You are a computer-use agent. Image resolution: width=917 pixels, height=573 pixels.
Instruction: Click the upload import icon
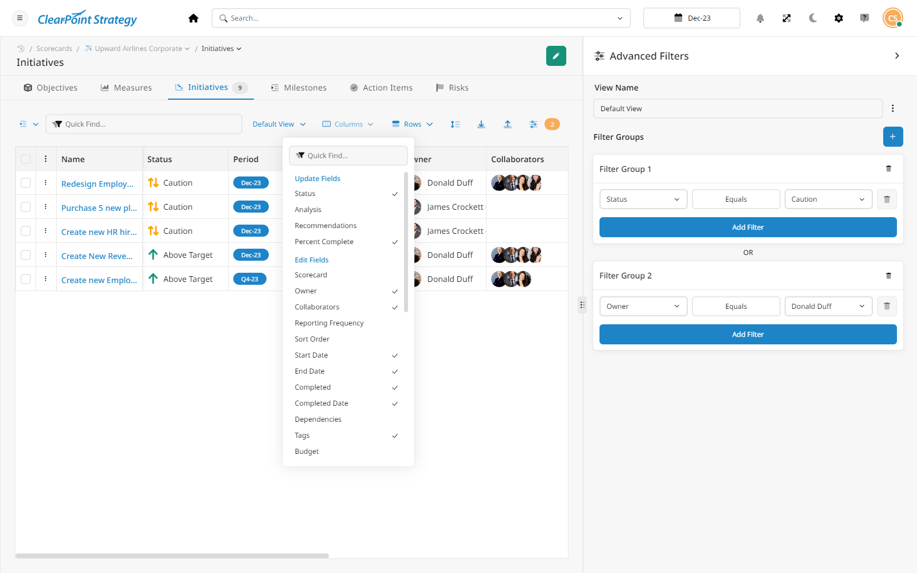(x=507, y=124)
